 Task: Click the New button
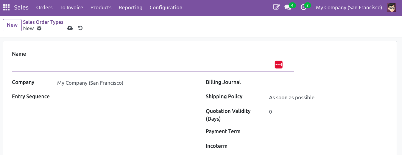click(x=12, y=25)
